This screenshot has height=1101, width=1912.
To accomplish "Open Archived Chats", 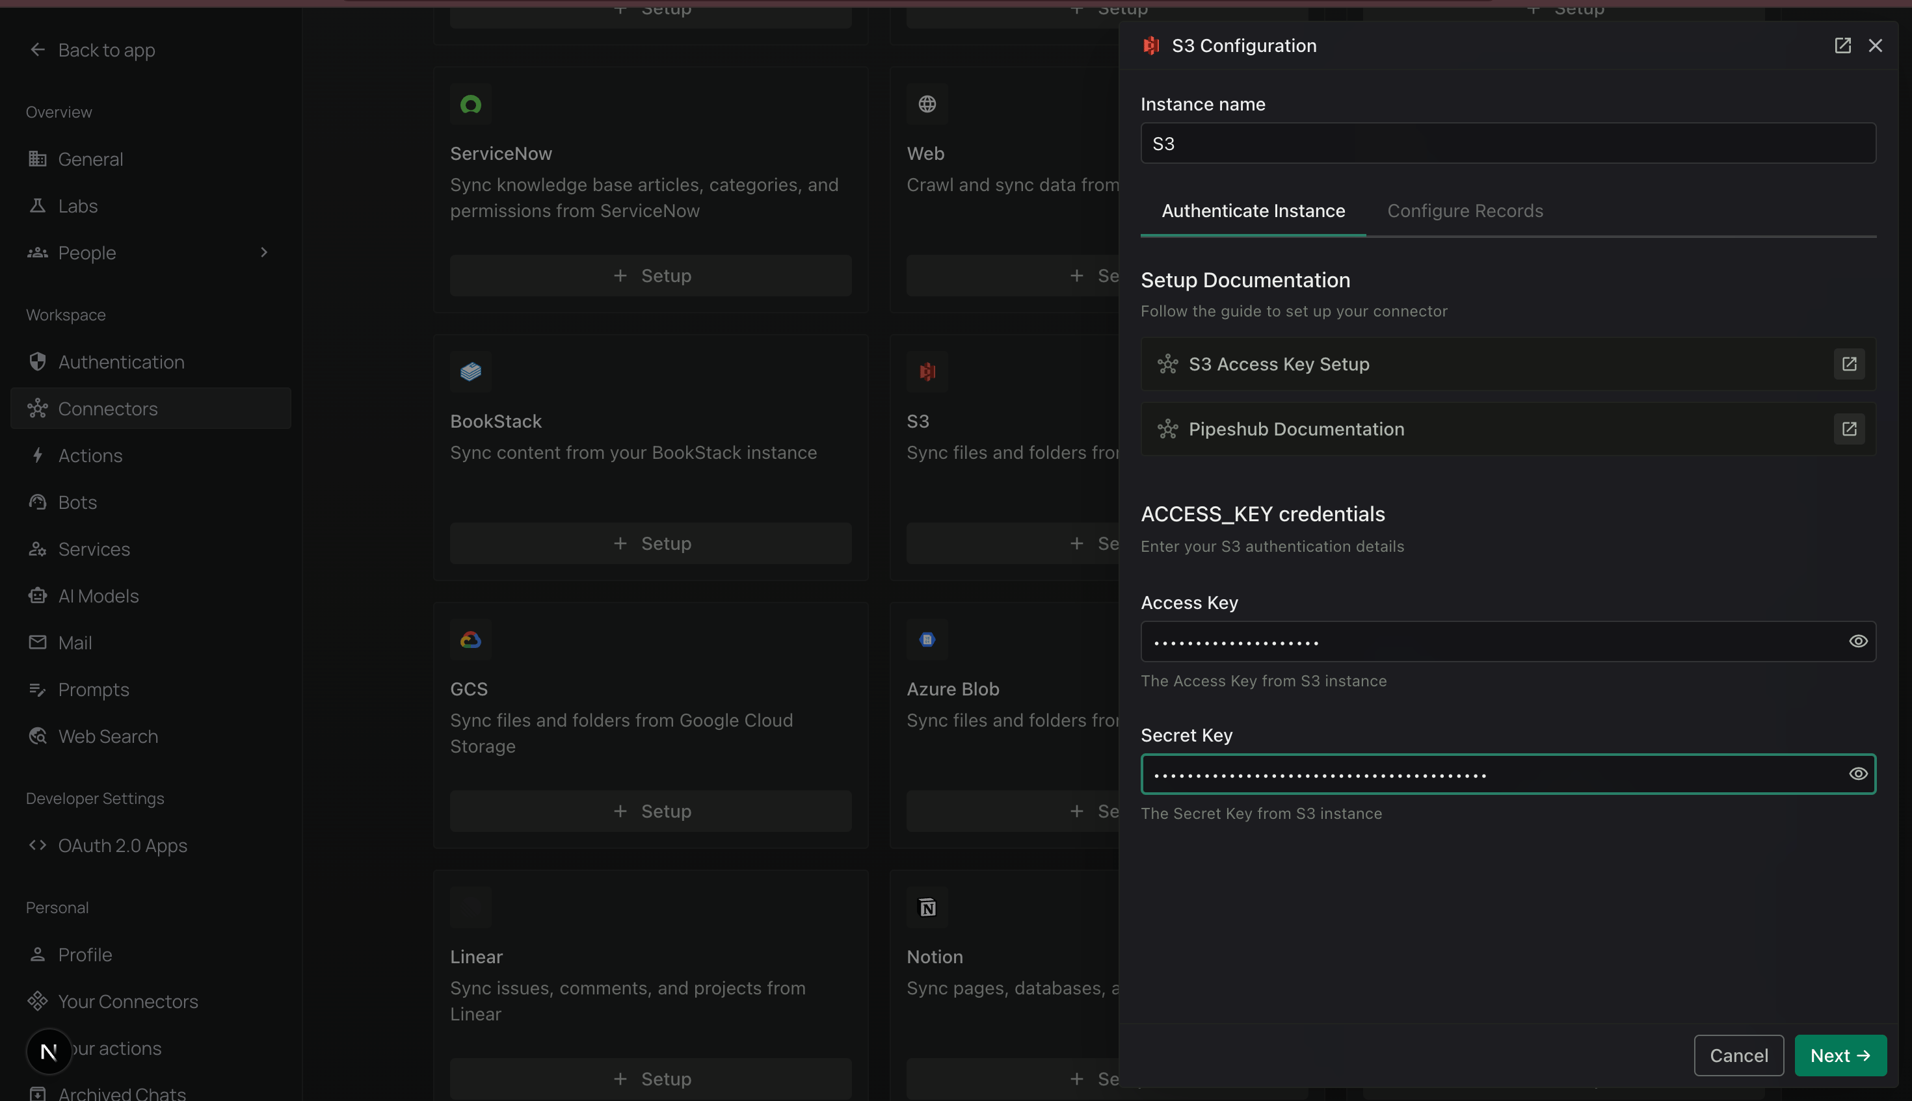I will pyautogui.click(x=151, y=1093).
